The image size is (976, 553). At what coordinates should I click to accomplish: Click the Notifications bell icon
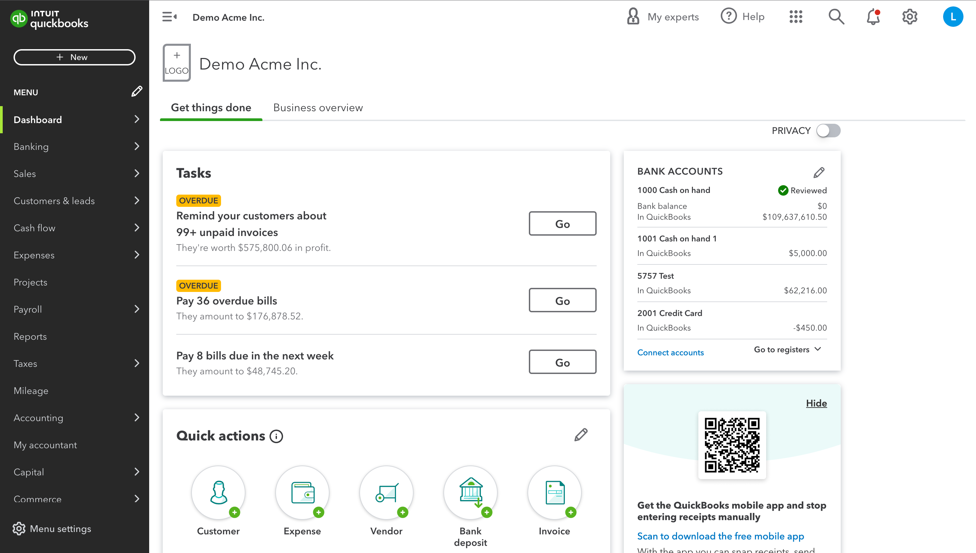[873, 17]
